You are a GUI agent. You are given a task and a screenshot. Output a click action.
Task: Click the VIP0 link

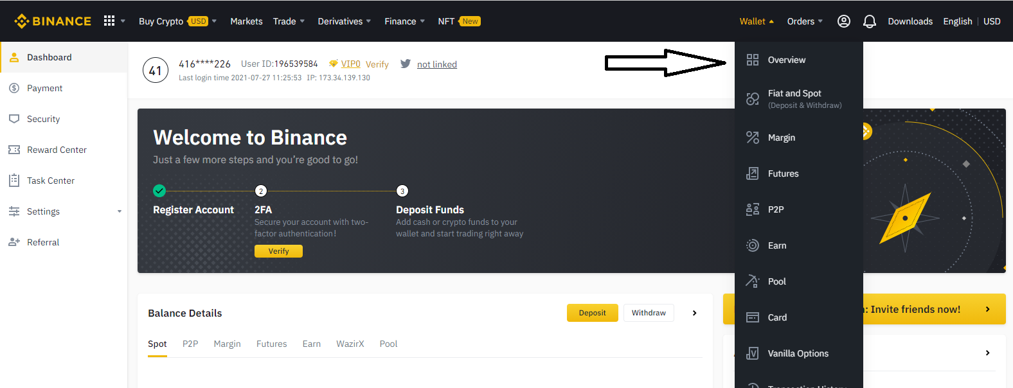coord(351,64)
